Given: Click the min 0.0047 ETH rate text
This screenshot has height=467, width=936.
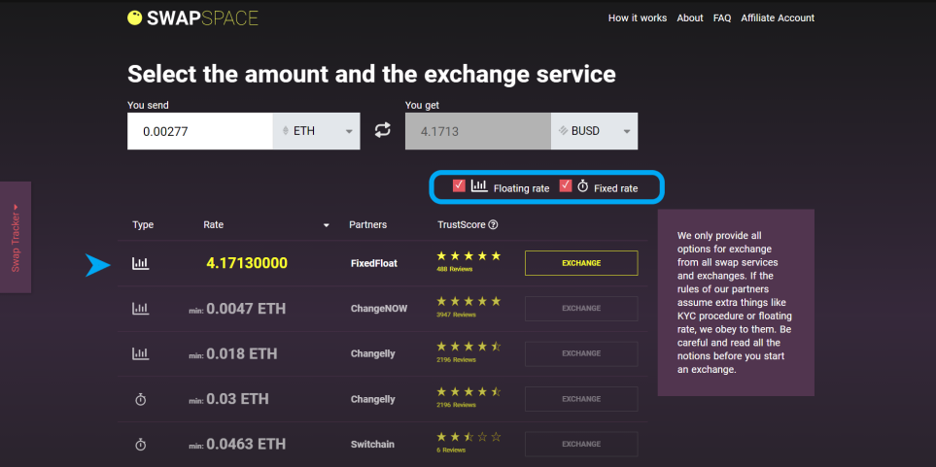Looking at the screenshot, I should click(x=237, y=309).
